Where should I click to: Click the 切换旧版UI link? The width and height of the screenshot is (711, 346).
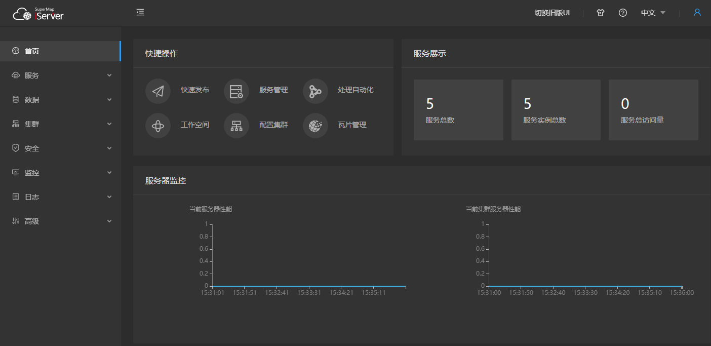551,12
